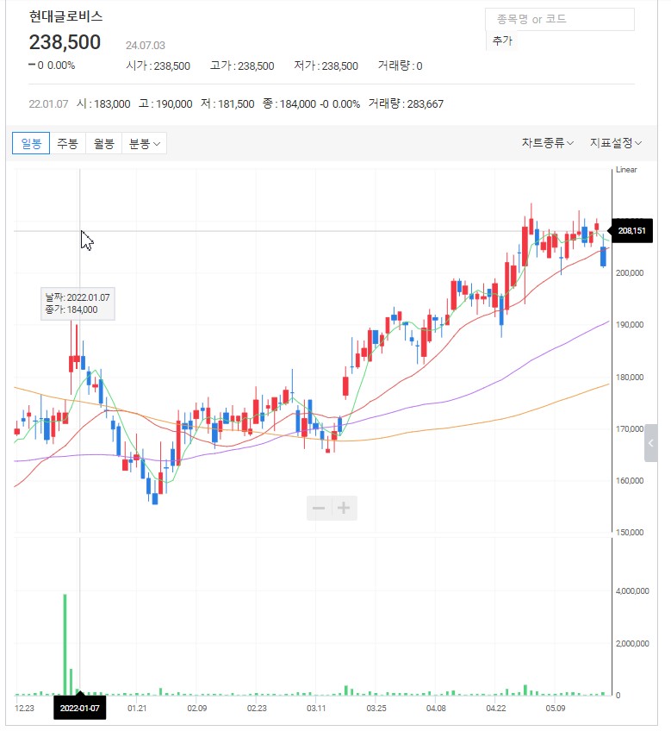Click the 4,000,000 volume axis label
The width and height of the screenshot is (671, 731).
632,591
